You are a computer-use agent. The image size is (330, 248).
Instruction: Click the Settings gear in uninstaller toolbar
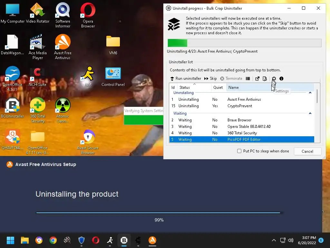274,78
